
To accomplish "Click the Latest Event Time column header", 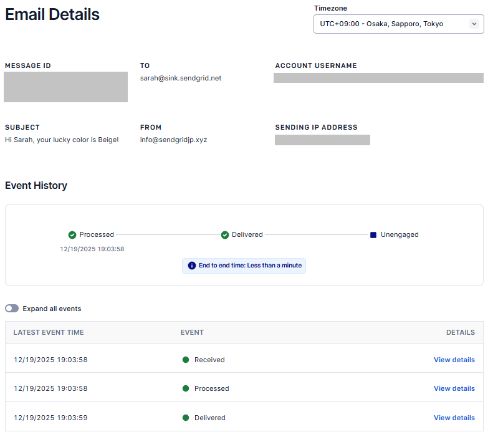I will [x=49, y=332].
